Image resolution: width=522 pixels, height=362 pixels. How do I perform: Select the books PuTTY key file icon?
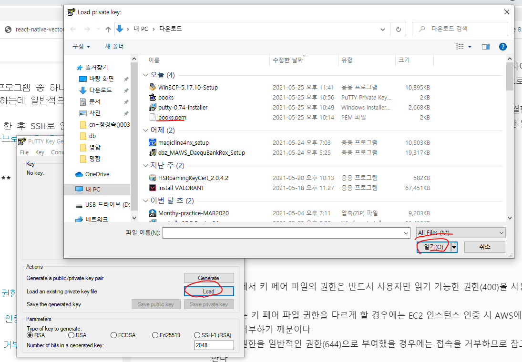pyautogui.click(x=153, y=97)
